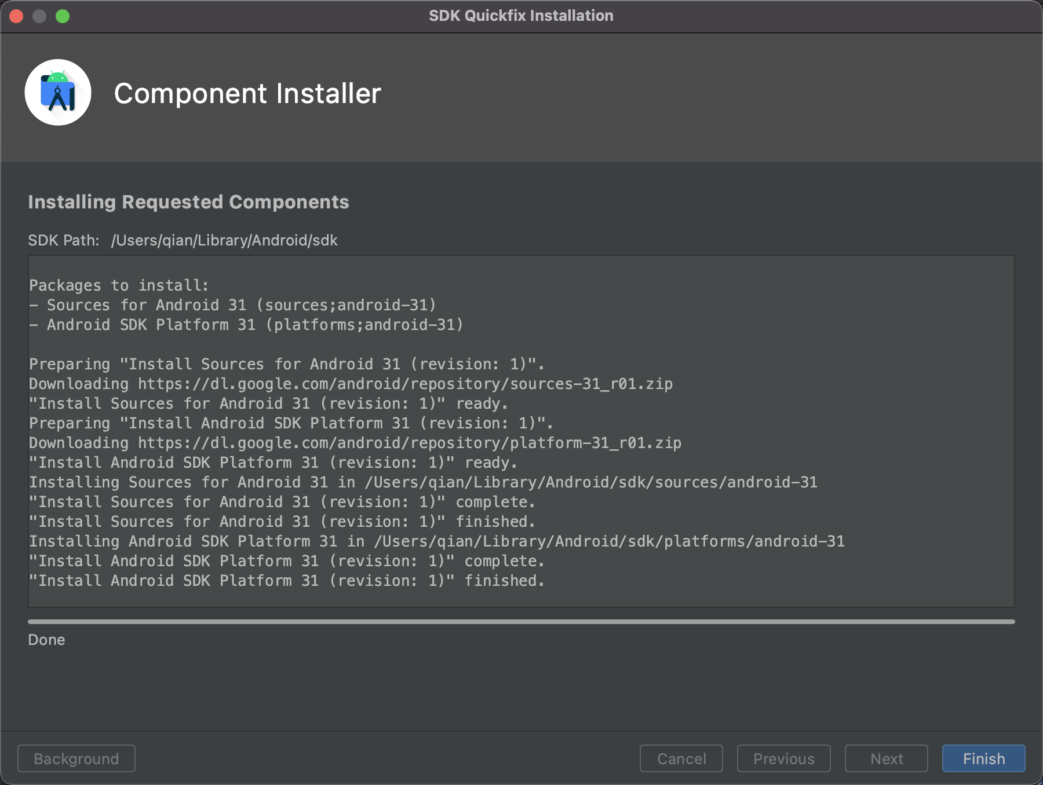
Task: Click the Done status label
Action: 46,640
